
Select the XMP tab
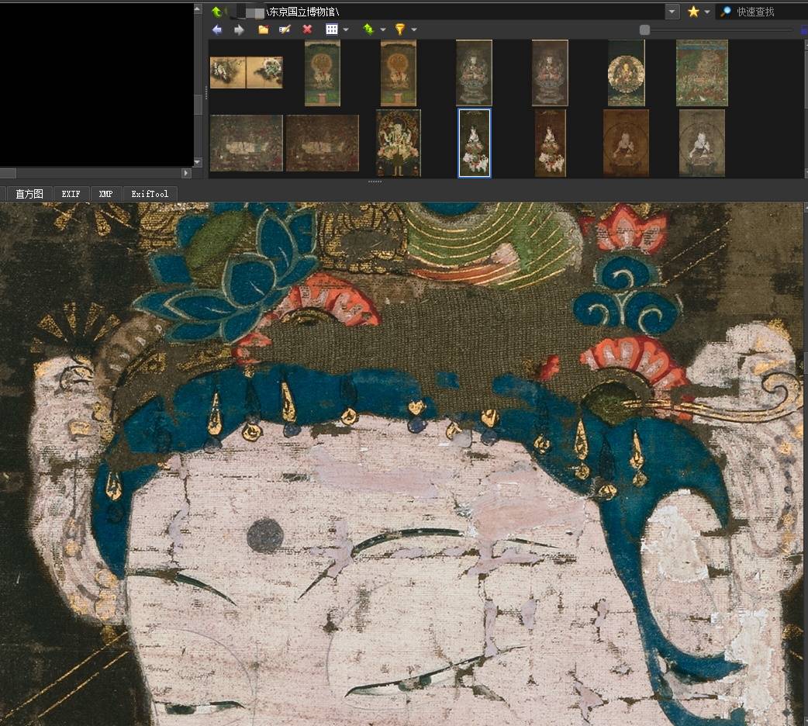105,194
